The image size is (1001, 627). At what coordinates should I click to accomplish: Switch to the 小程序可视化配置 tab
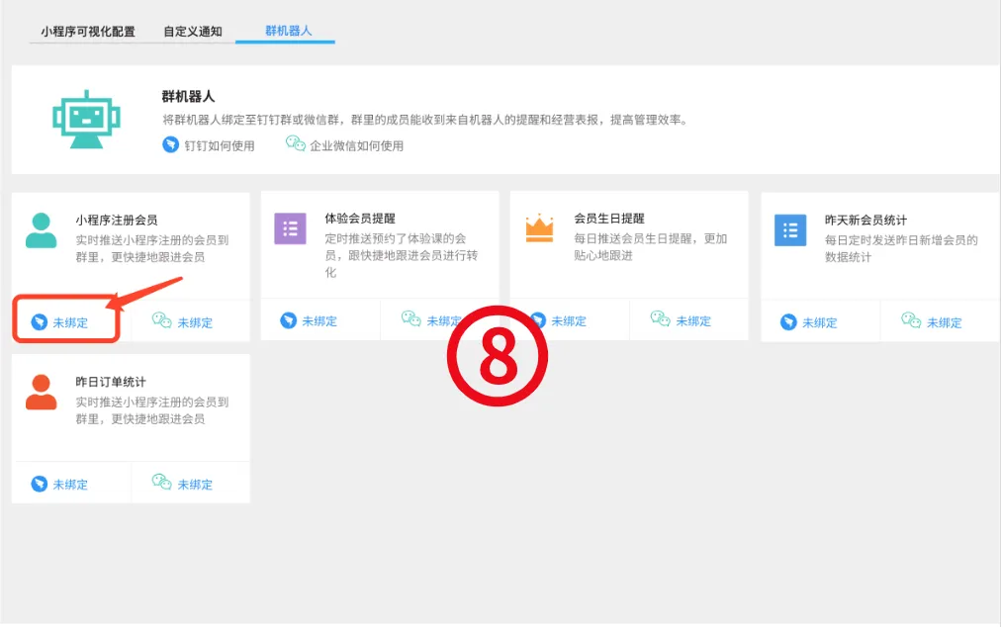pyautogui.click(x=88, y=32)
